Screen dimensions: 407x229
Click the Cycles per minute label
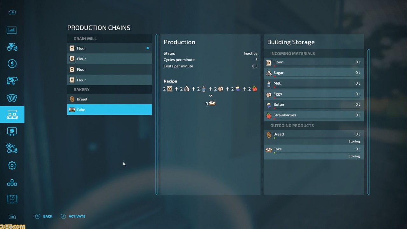point(179,60)
